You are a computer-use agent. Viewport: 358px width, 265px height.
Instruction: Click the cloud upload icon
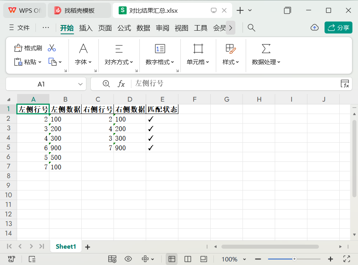click(x=315, y=27)
